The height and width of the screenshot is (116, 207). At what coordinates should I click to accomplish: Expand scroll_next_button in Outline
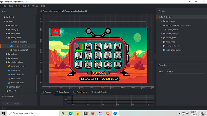tap(161, 46)
